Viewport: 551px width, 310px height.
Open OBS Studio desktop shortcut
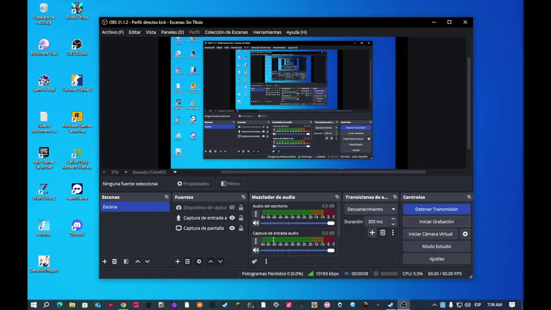[77, 47]
